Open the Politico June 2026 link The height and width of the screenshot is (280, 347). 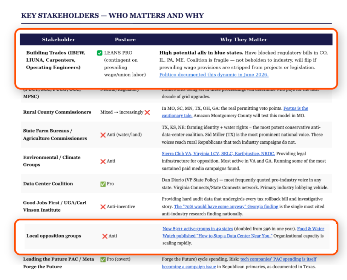pyautogui.click(x=214, y=75)
